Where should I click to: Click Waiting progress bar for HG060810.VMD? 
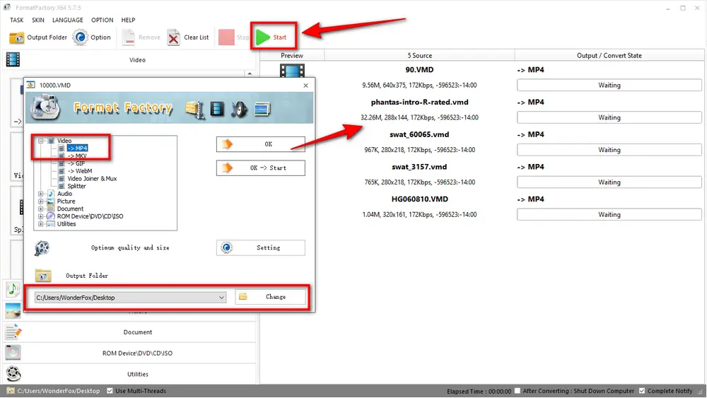tap(609, 214)
